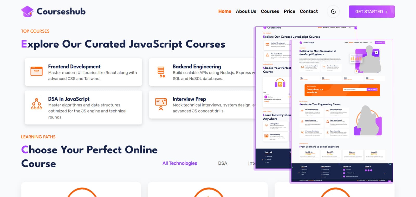This screenshot has width=416, height=197.
Task: Go to the About Us page
Action: 246,11
